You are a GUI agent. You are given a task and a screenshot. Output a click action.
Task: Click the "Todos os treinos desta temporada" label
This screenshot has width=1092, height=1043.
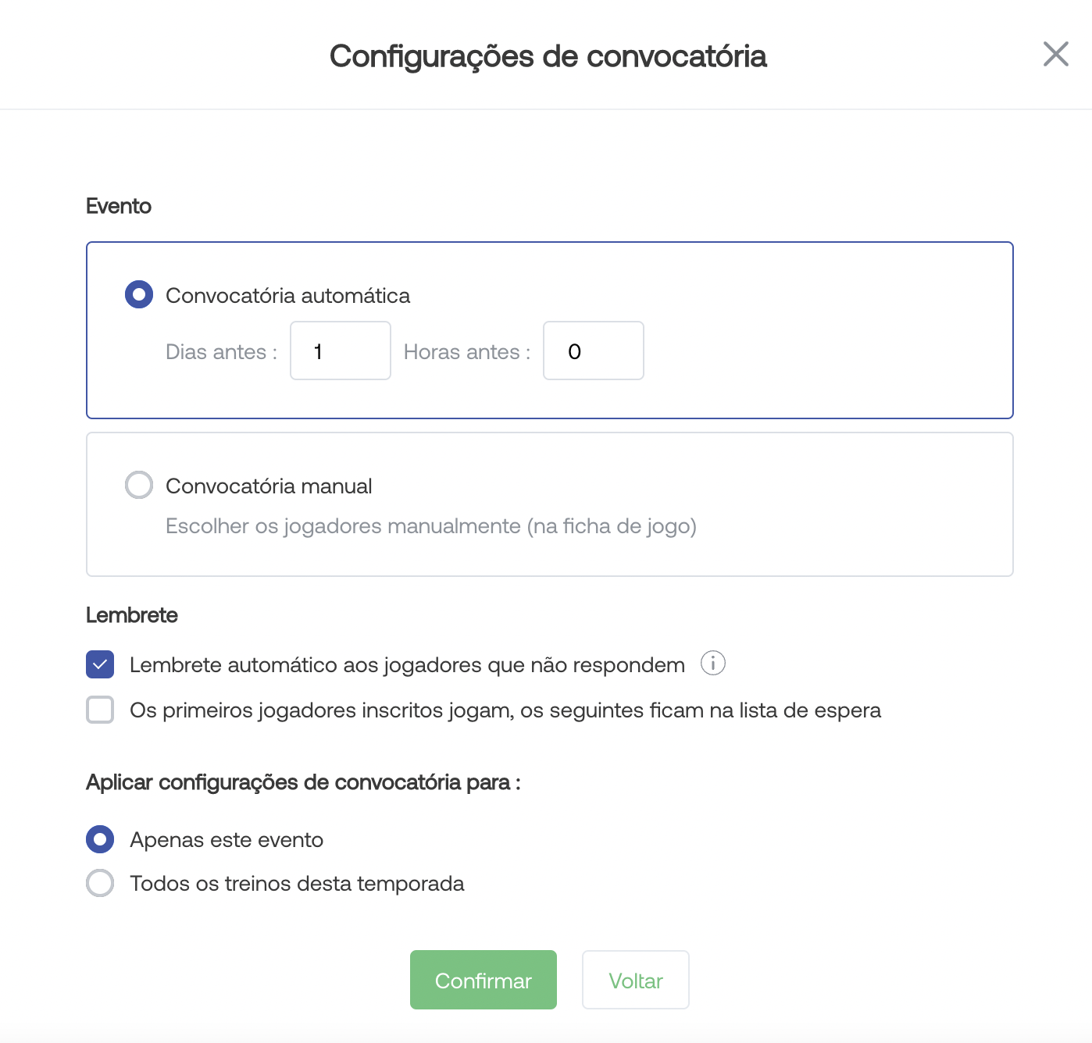click(x=297, y=884)
